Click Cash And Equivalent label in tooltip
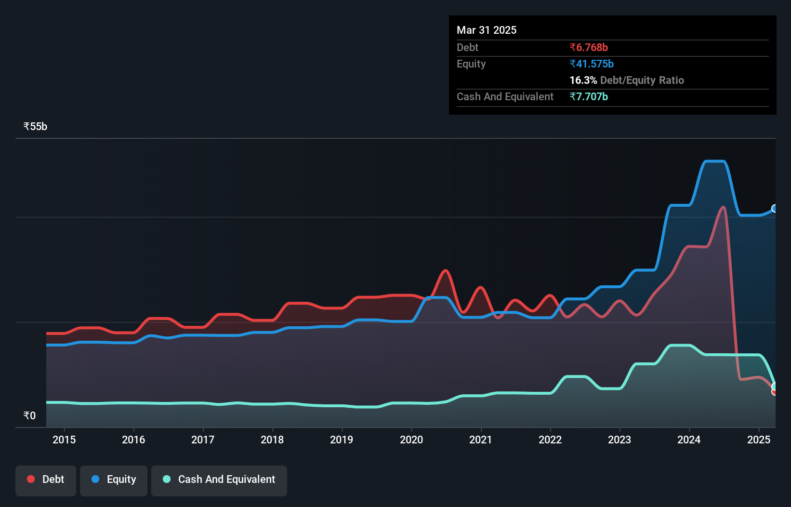The height and width of the screenshot is (507, 791). point(505,96)
